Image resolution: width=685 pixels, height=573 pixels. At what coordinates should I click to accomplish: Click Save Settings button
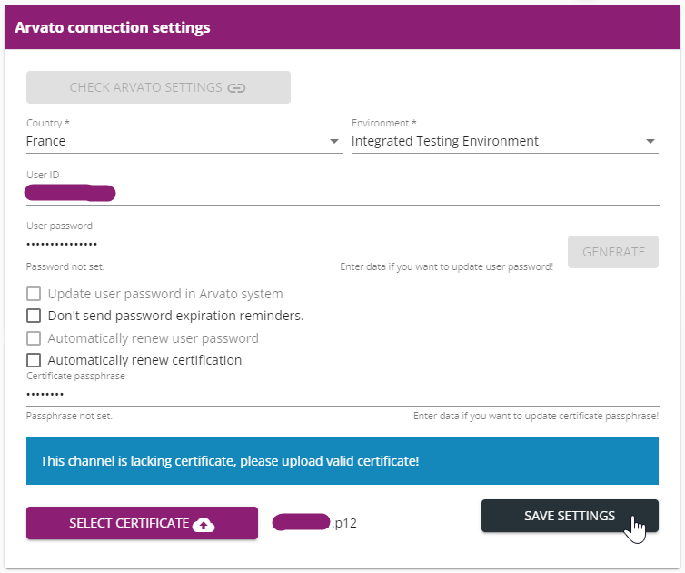coord(570,516)
